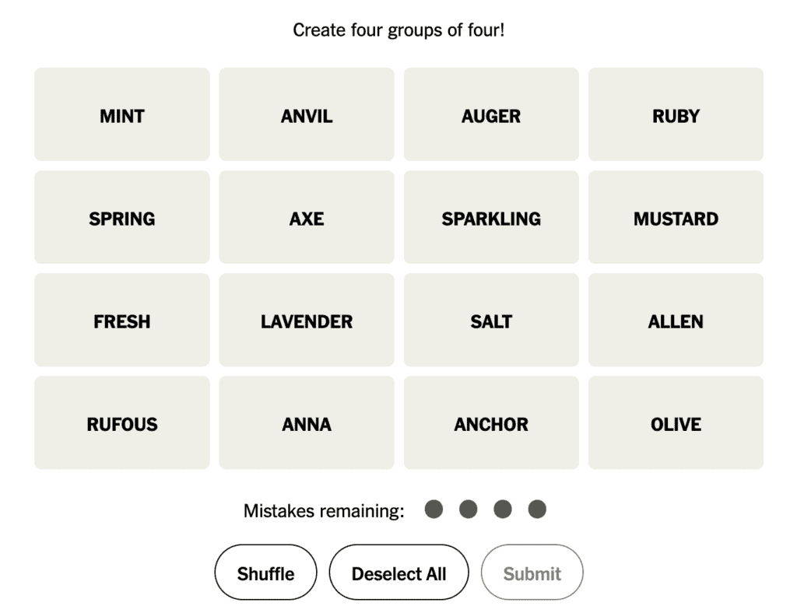The width and height of the screenshot is (797, 613).
Task: Tap the ALLEN word tile
Action: 676,321
